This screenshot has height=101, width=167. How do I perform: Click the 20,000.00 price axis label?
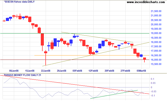pyautogui.click(x=156, y=25)
